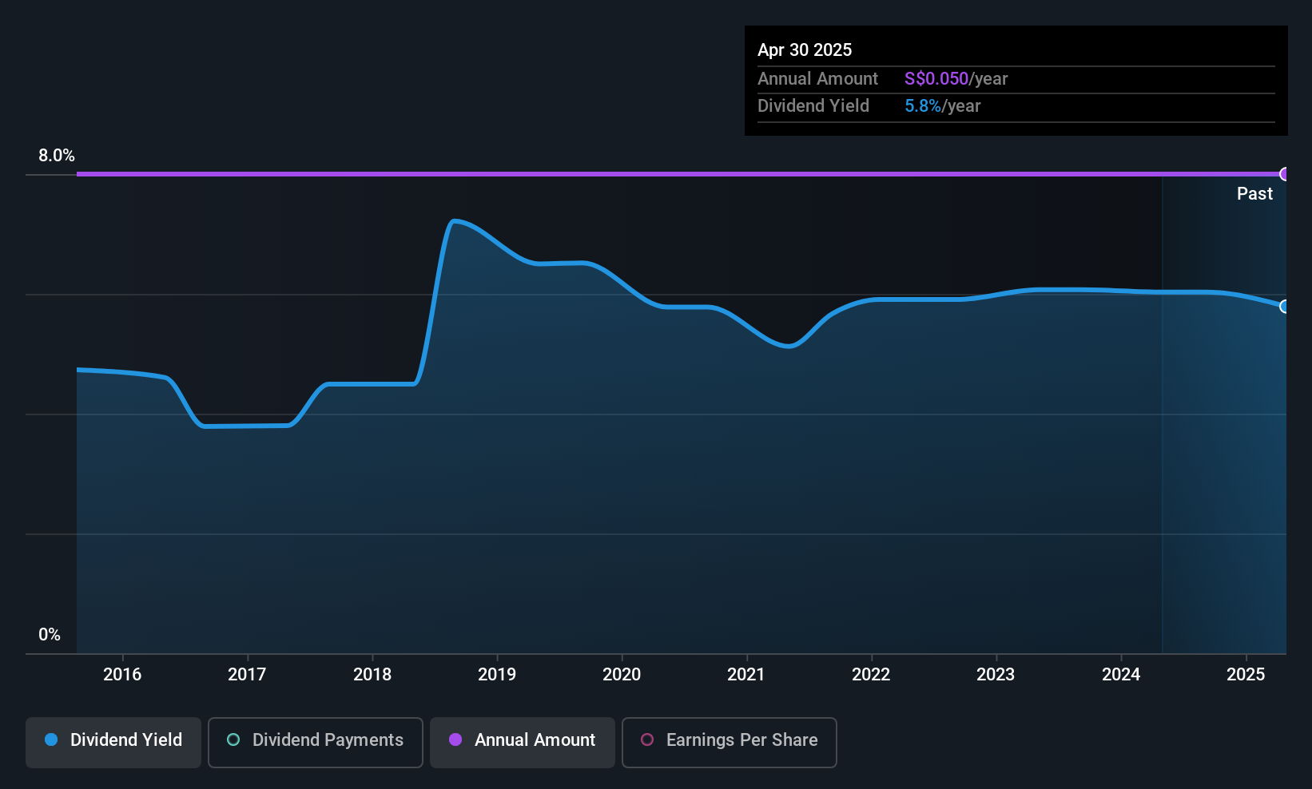Select the 2020 year label
1312x789 pixels.
pyautogui.click(x=622, y=675)
